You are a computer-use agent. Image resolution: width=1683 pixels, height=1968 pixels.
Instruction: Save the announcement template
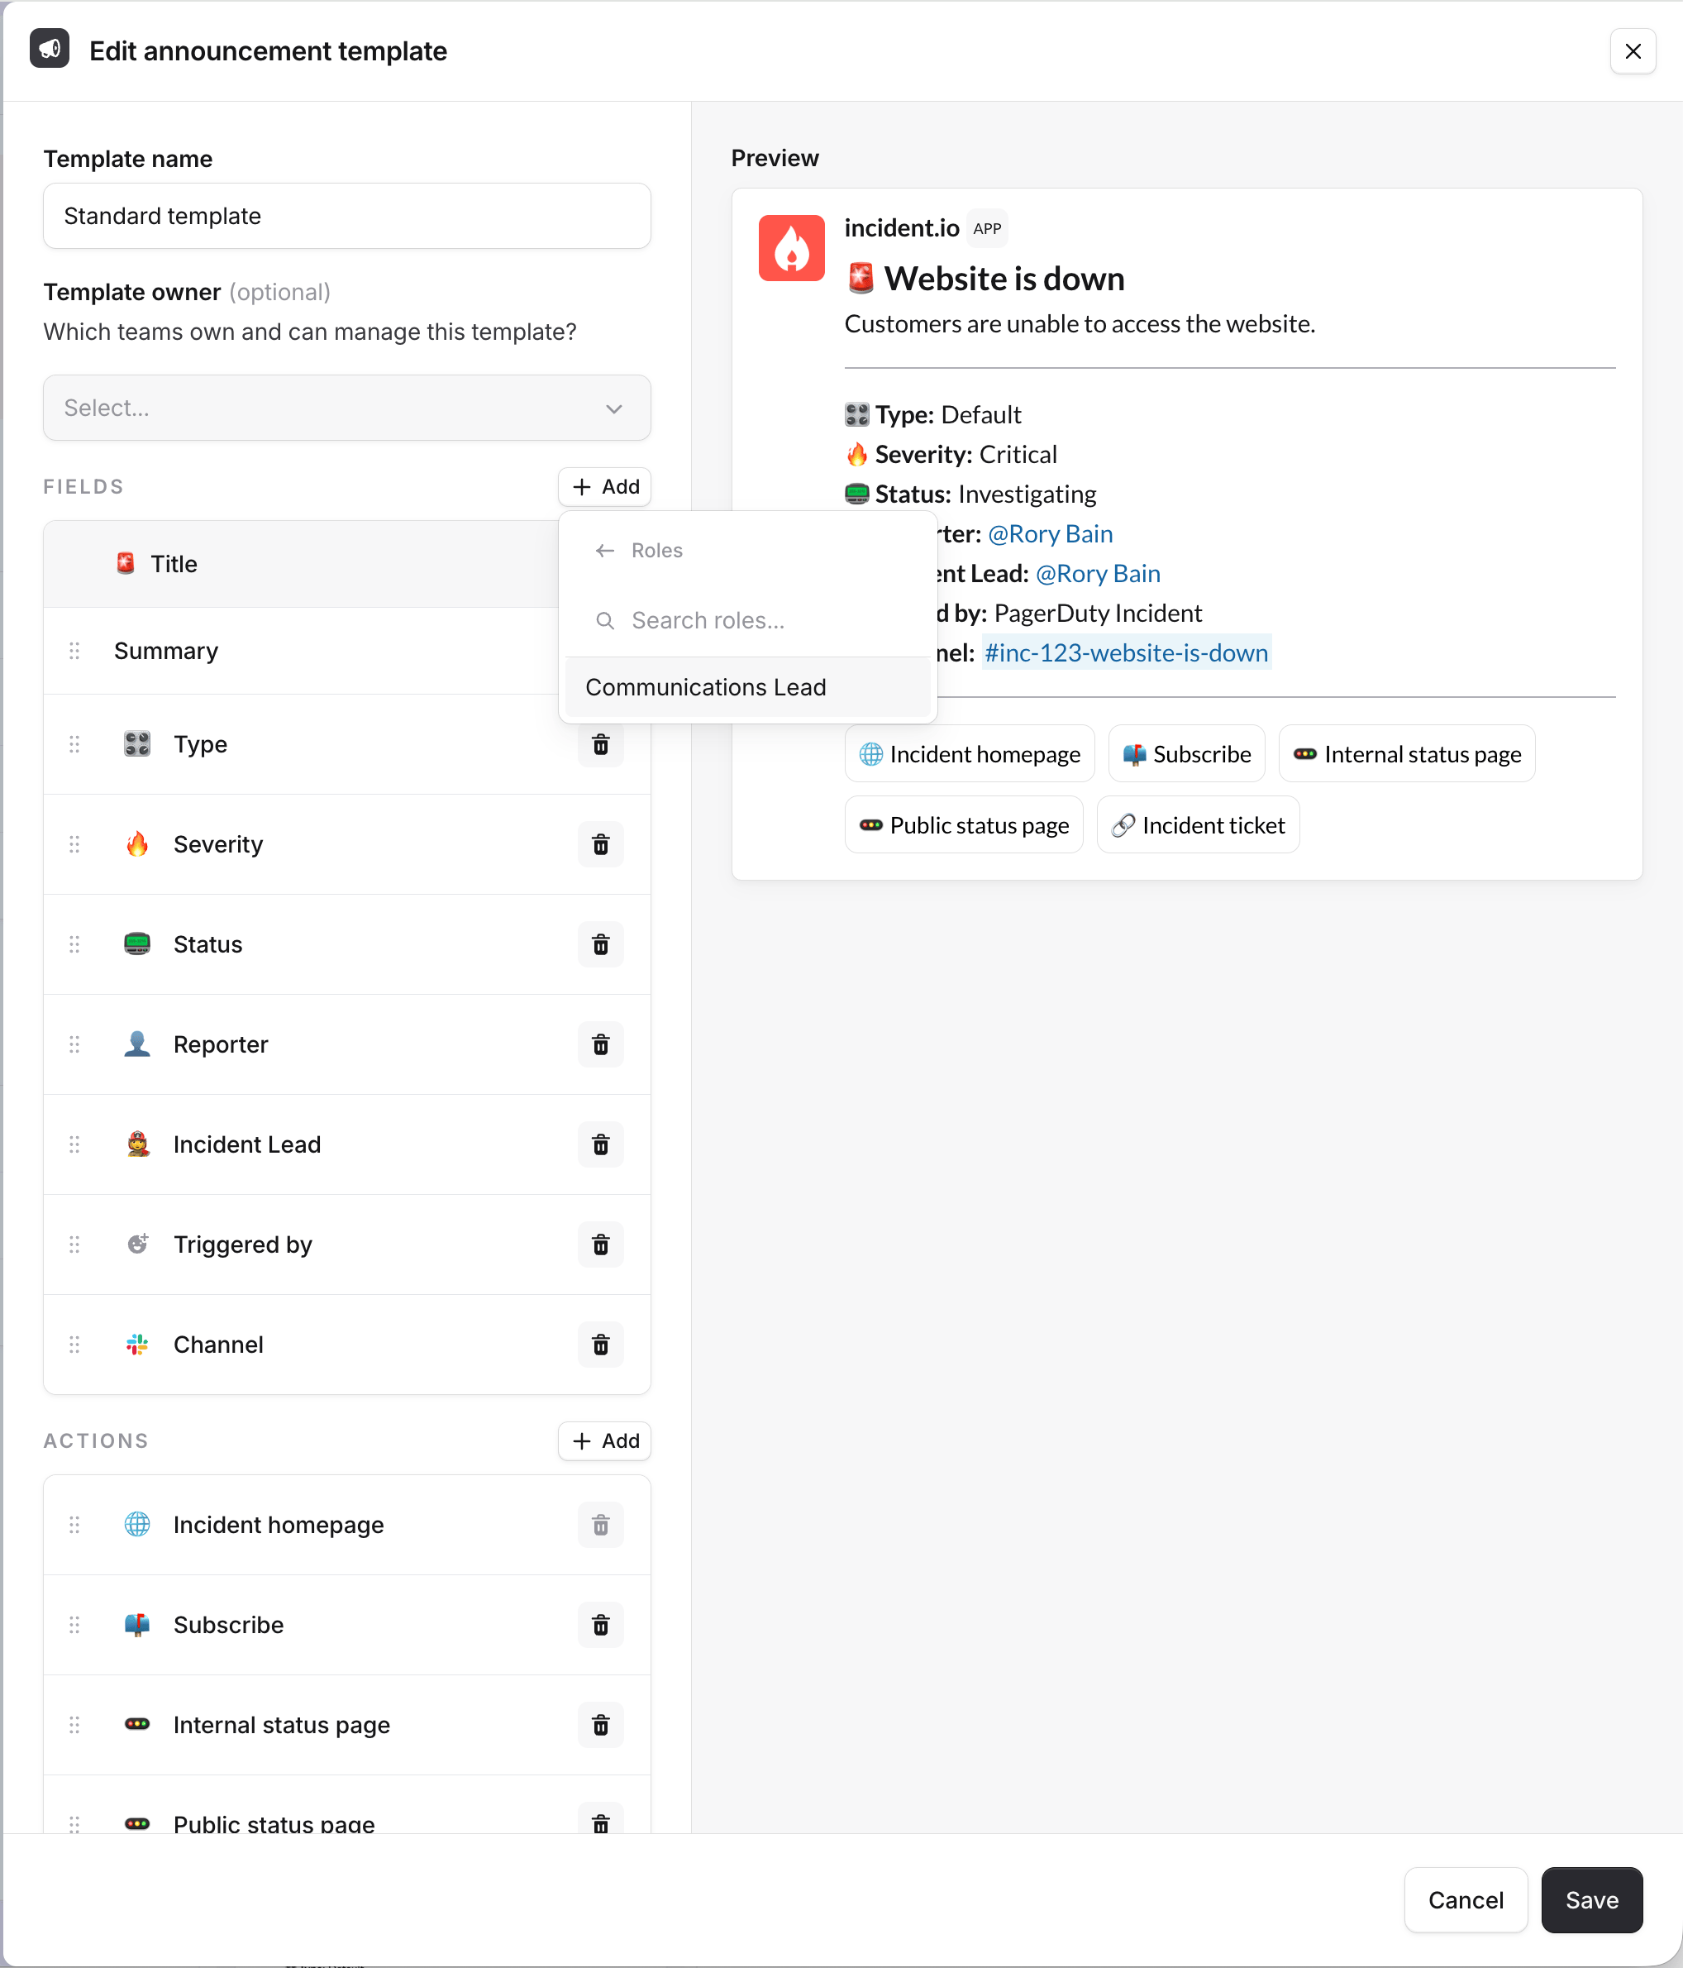coord(1592,1900)
